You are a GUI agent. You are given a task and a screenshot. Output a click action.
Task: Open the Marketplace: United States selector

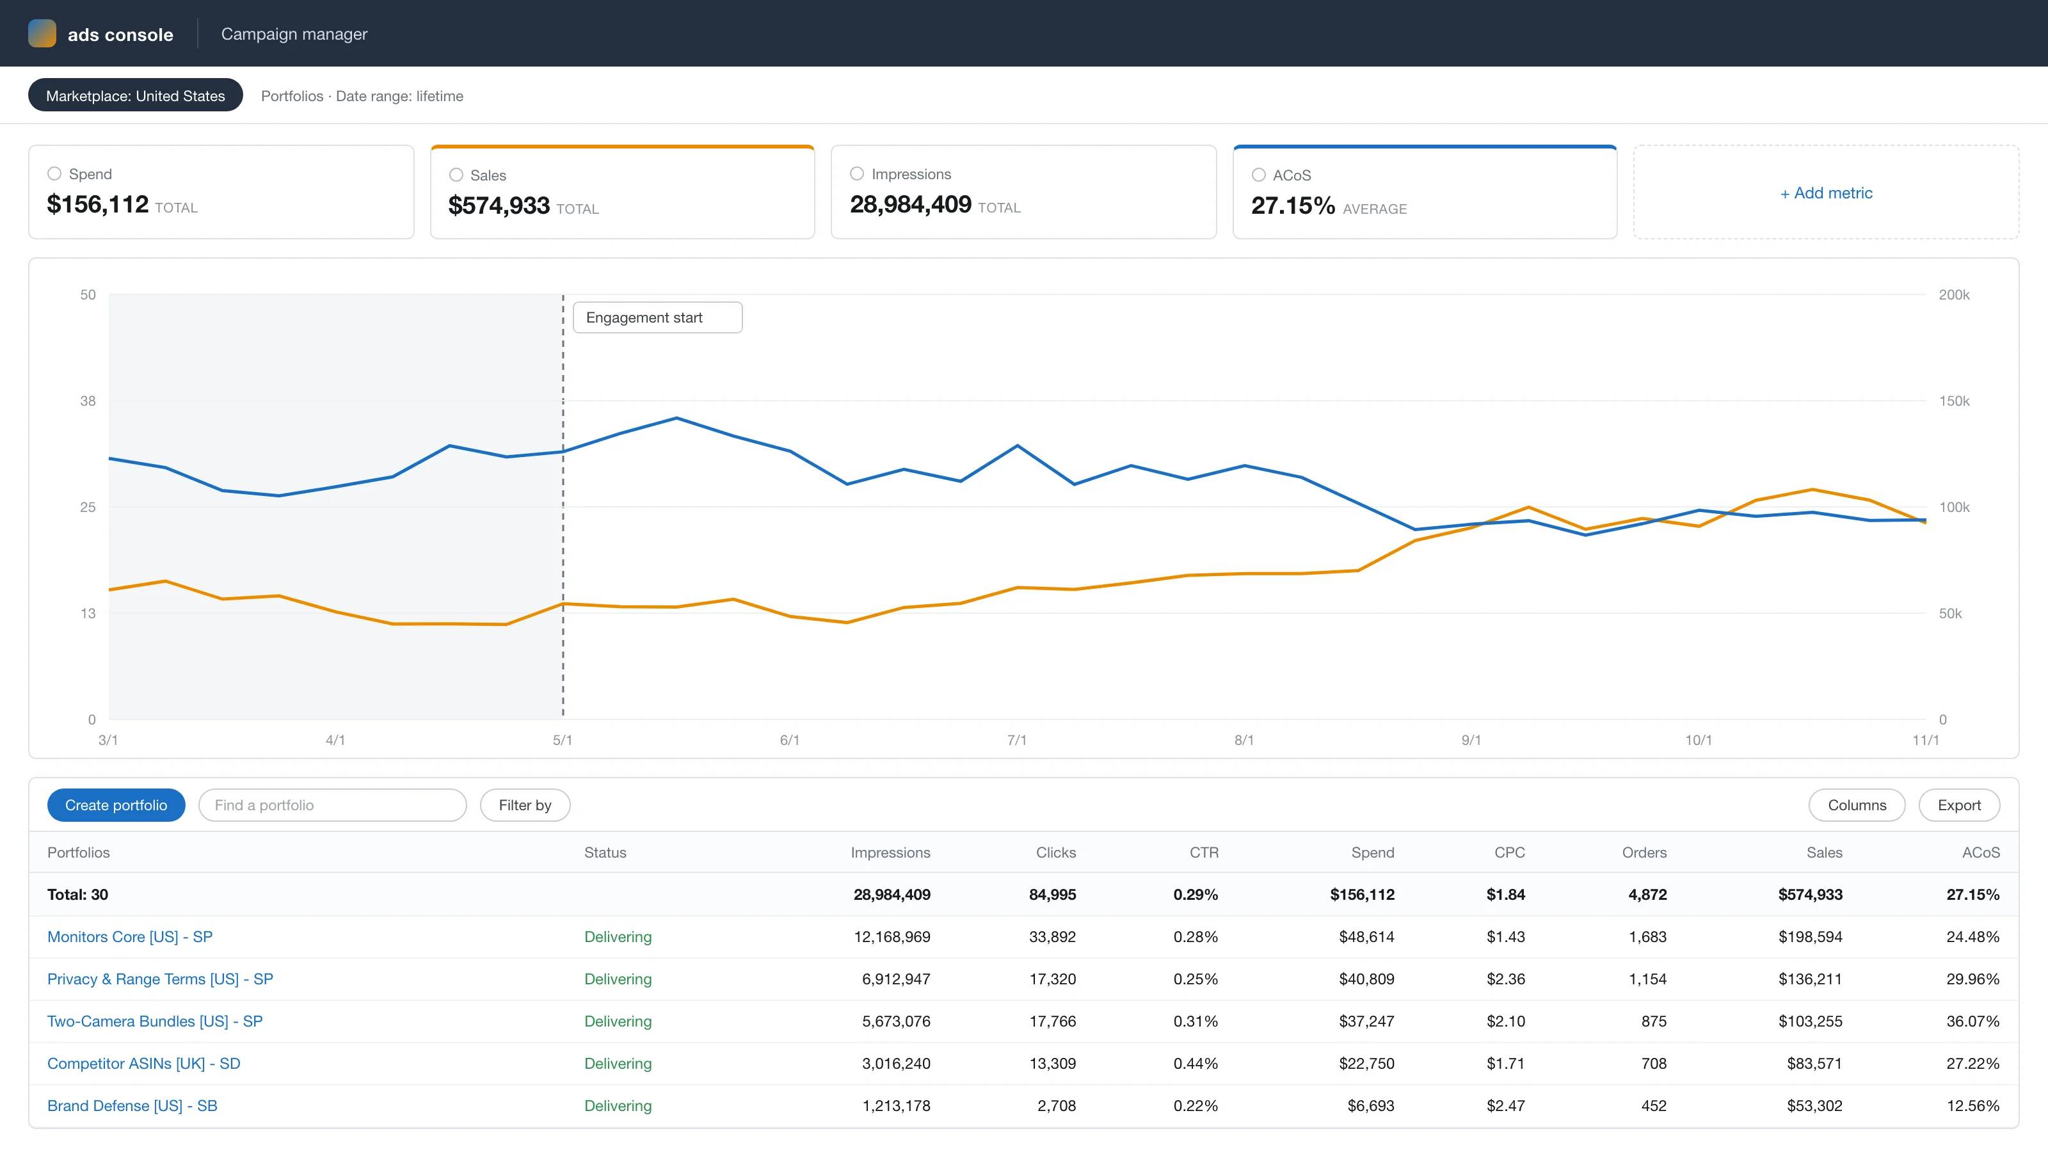tap(135, 95)
